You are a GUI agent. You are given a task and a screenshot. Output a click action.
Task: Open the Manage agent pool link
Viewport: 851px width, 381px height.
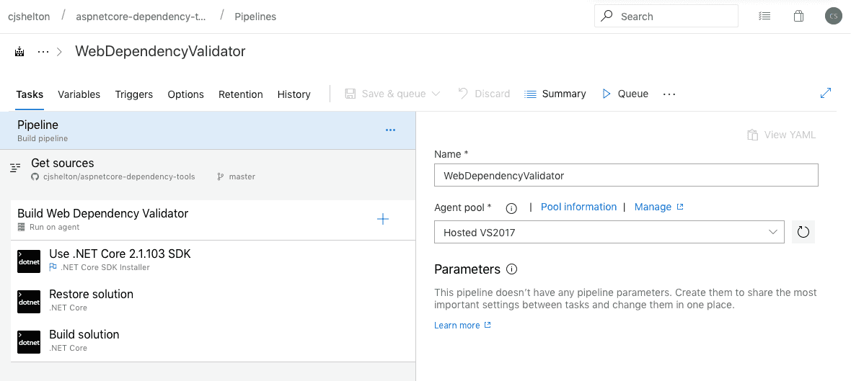click(x=658, y=207)
